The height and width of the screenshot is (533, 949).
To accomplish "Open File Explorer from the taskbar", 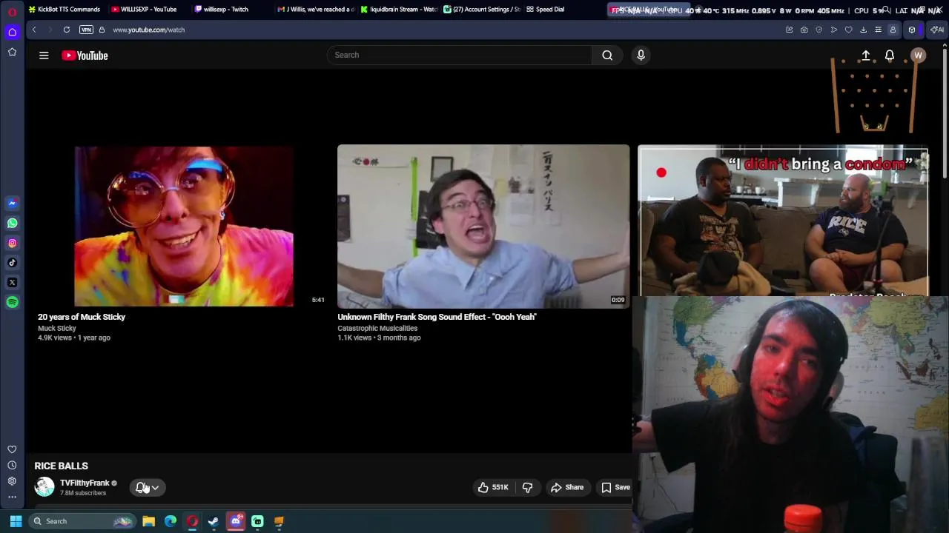I will pyautogui.click(x=148, y=521).
